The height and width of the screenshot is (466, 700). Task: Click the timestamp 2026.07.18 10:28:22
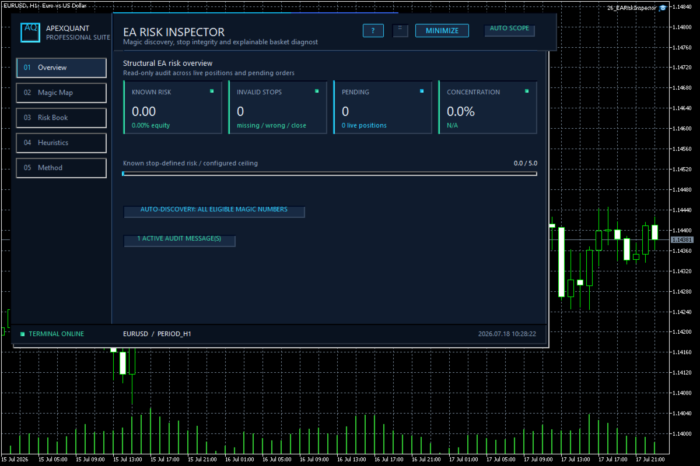507,334
